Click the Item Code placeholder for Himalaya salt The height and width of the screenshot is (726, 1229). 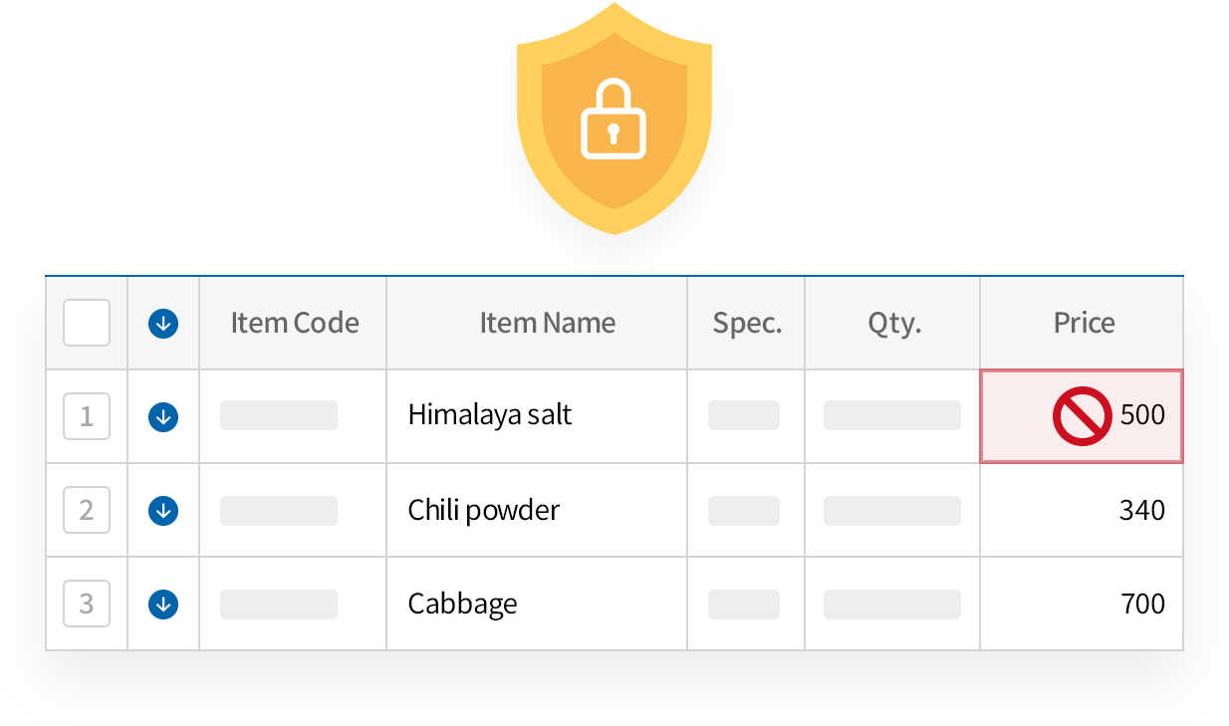tap(278, 415)
